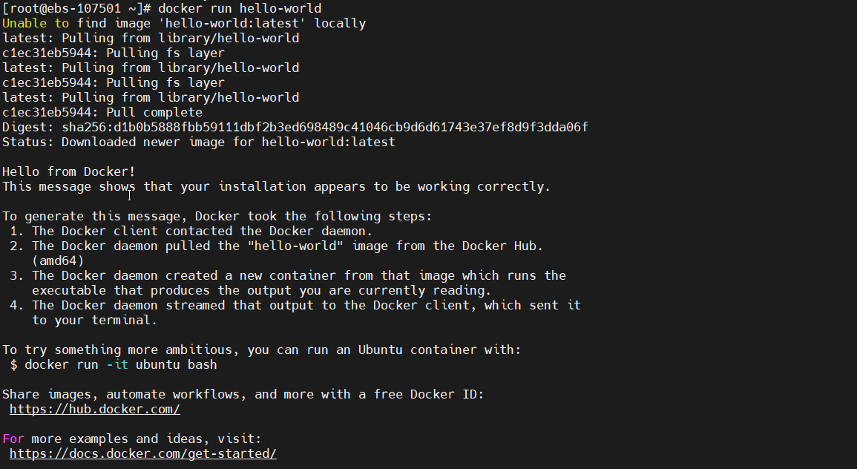Open the docs.docker.com get-started link
The image size is (857, 469).
(142, 453)
